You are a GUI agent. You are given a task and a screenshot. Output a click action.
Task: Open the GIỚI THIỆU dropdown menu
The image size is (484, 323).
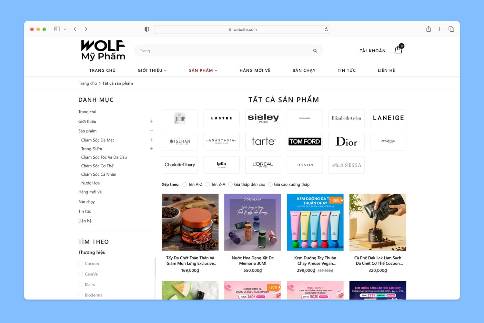click(152, 70)
